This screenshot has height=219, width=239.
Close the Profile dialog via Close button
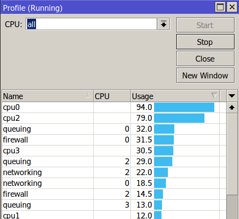[205, 59]
